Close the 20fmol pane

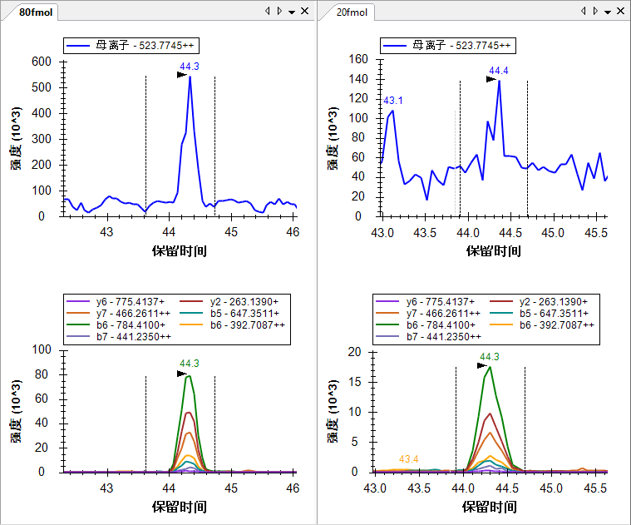(x=621, y=12)
